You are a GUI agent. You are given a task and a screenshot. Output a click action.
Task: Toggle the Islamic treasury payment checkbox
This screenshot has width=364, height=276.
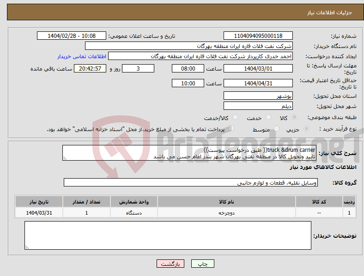point(231,128)
